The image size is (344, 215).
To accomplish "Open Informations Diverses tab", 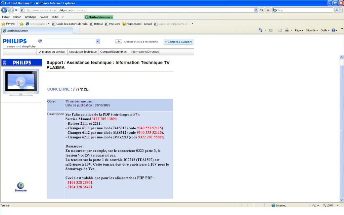I will click(x=144, y=52).
